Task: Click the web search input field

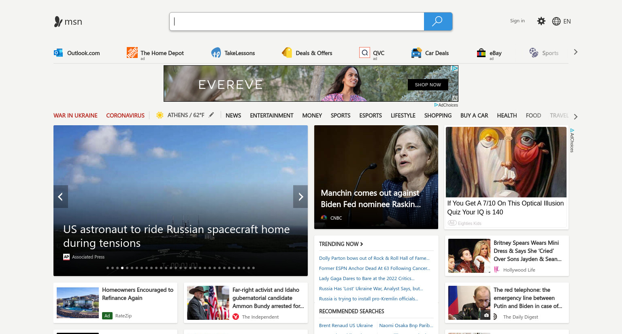Action: [297, 21]
